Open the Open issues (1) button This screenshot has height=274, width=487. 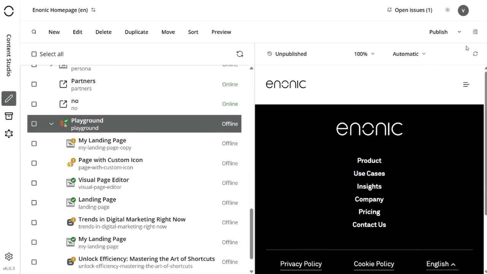pyautogui.click(x=409, y=10)
